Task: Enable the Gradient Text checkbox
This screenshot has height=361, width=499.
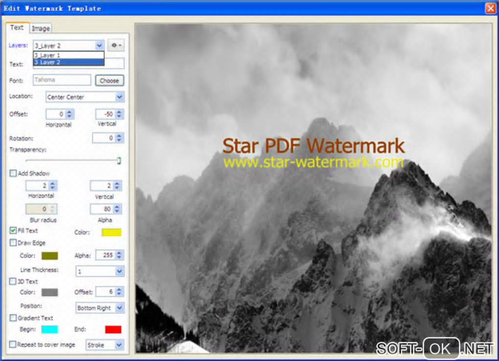Action: (x=13, y=318)
